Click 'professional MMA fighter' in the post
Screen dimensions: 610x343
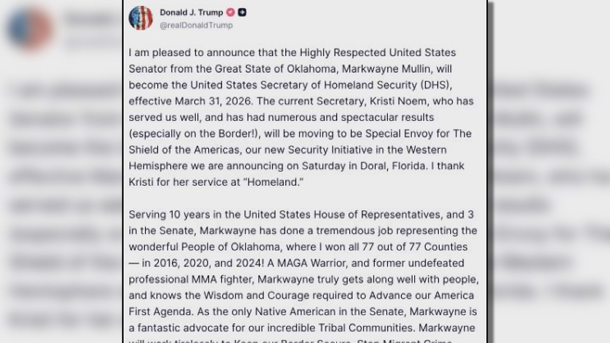coord(190,279)
